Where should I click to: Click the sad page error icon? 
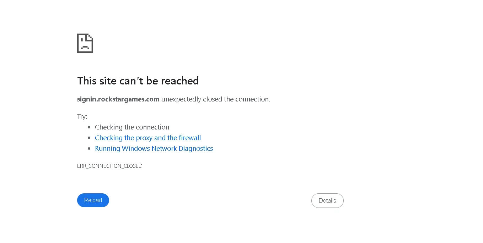(85, 43)
